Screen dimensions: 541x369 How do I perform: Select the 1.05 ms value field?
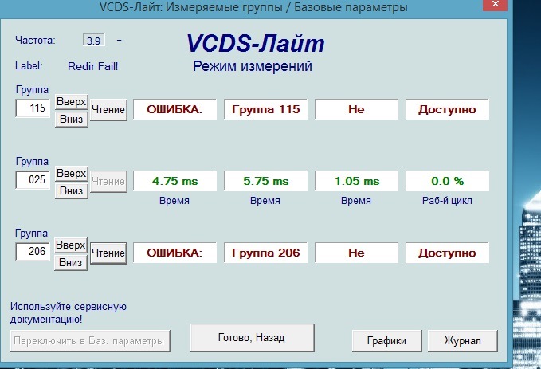[356, 181]
